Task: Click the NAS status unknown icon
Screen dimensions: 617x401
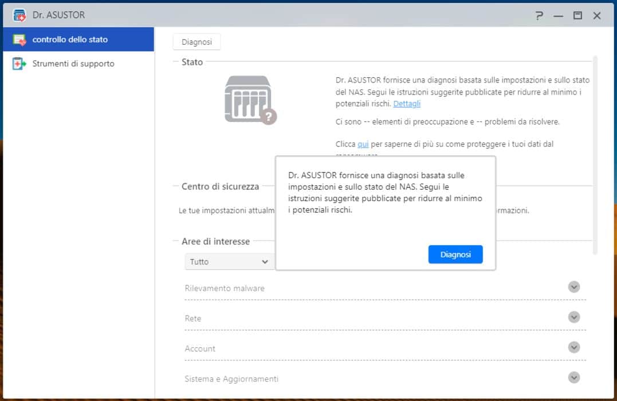Action: [x=251, y=100]
